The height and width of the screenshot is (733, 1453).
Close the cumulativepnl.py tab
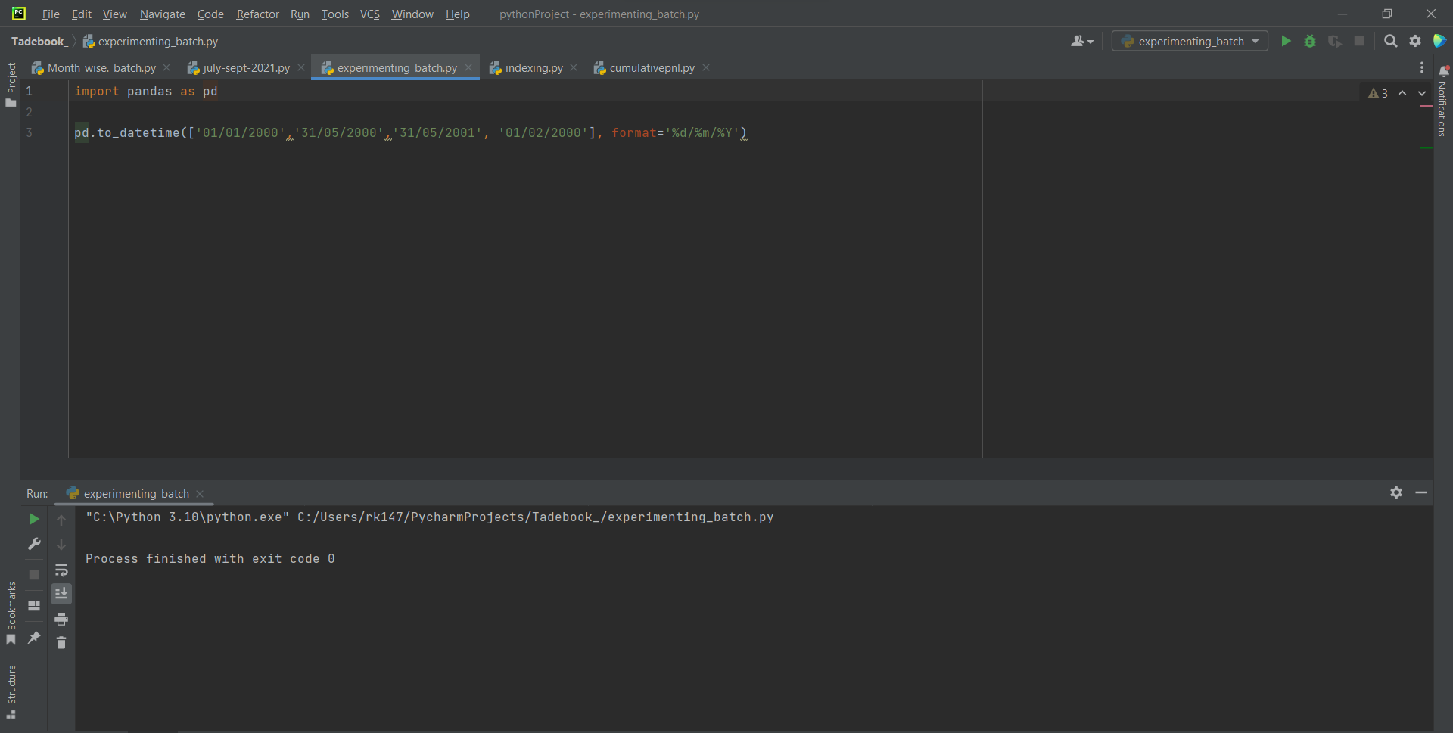coord(706,67)
